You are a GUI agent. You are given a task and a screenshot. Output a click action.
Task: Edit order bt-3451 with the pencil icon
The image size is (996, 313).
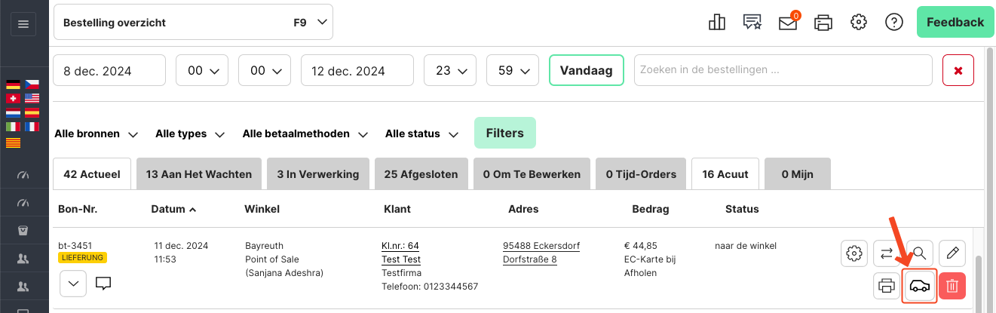[952, 253]
